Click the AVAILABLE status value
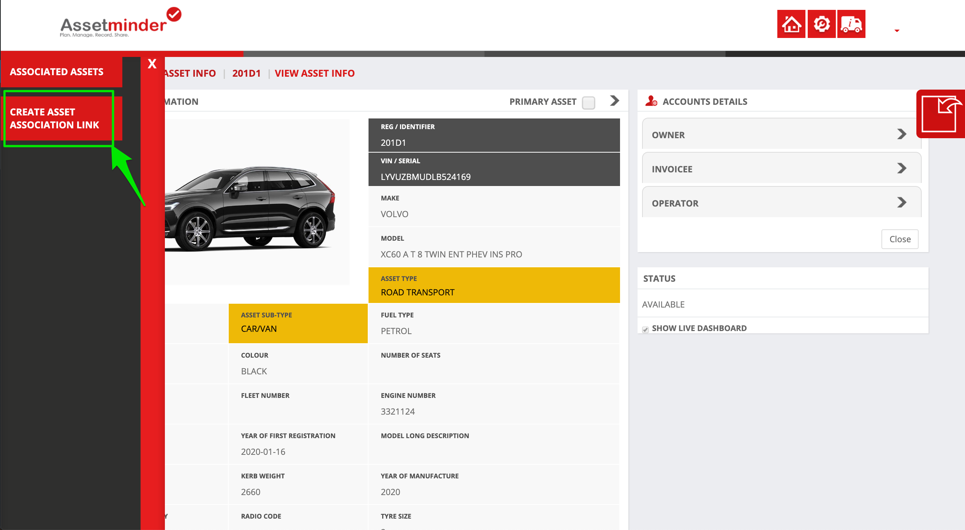The width and height of the screenshot is (965, 530). tap(663, 304)
